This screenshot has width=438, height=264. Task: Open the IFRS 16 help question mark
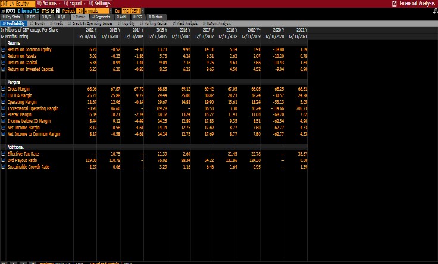[x=58, y=11]
